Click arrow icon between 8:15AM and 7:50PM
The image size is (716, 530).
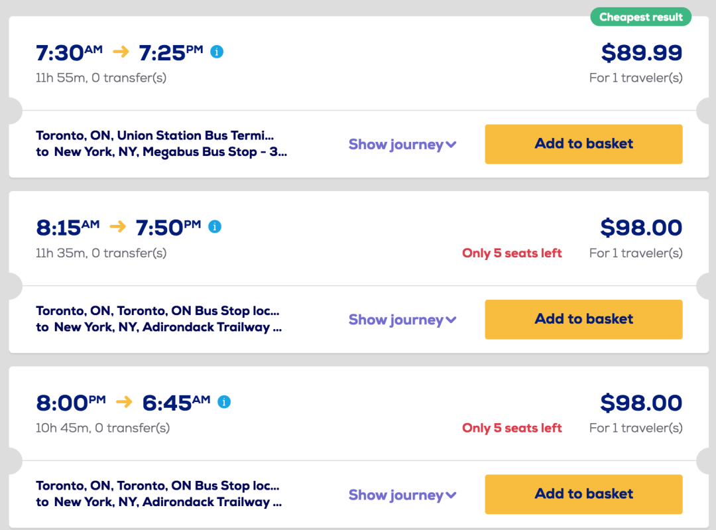click(x=118, y=227)
